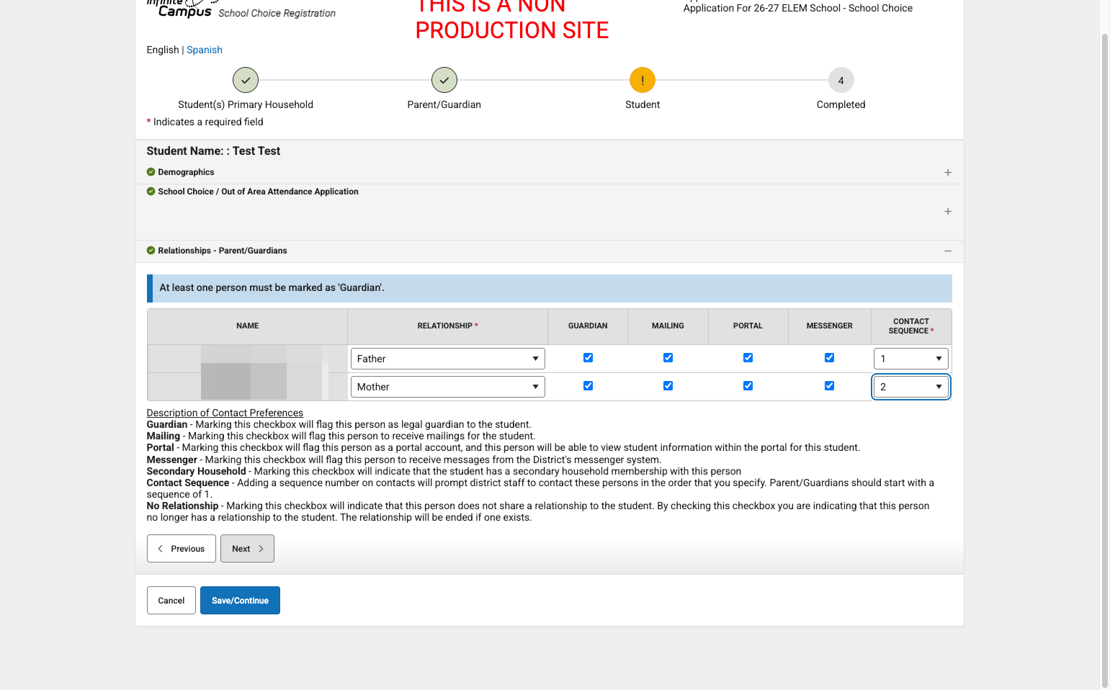The height and width of the screenshot is (690, 1110).
Task: Open the Mother relationship dropdown
Action: (447, 387)
